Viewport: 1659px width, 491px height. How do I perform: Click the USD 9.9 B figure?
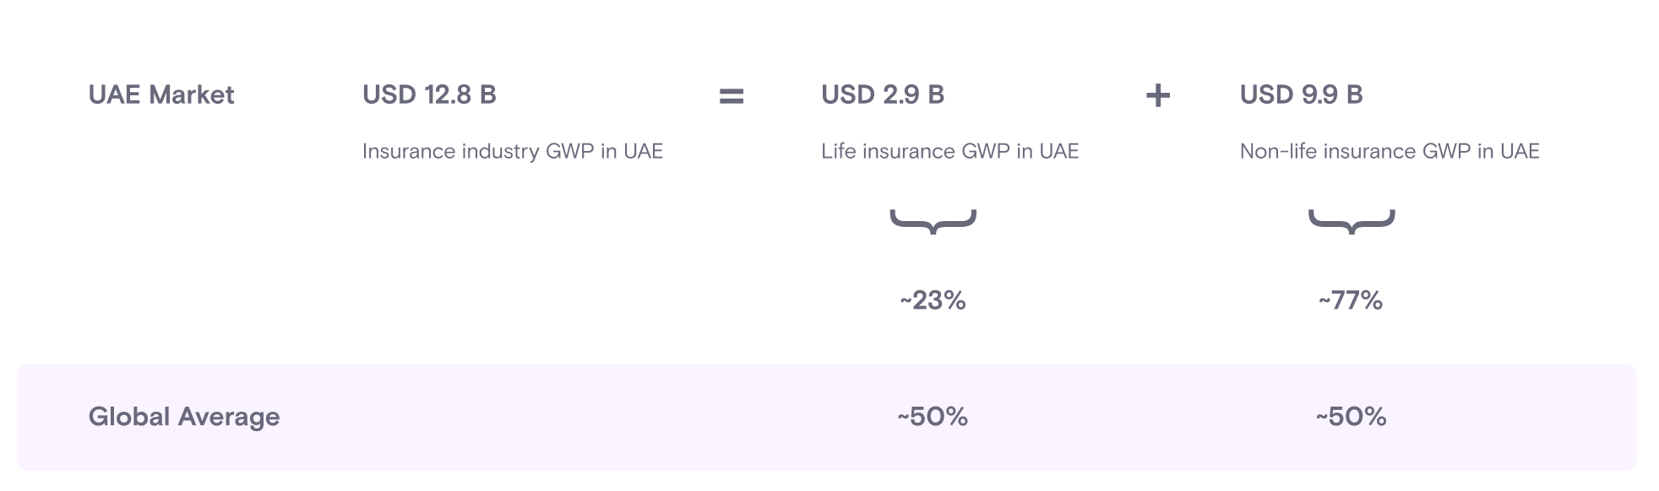point(1301,94)
